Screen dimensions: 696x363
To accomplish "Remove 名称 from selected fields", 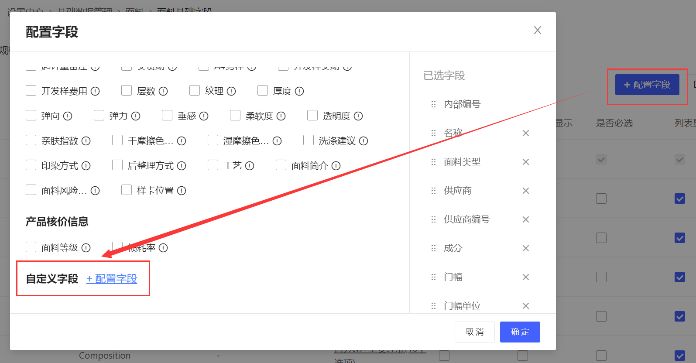I will pyautogui.click(x=525, y=133).
